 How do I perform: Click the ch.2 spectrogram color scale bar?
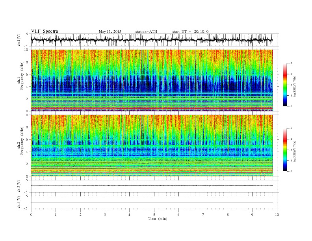point(285,150)
